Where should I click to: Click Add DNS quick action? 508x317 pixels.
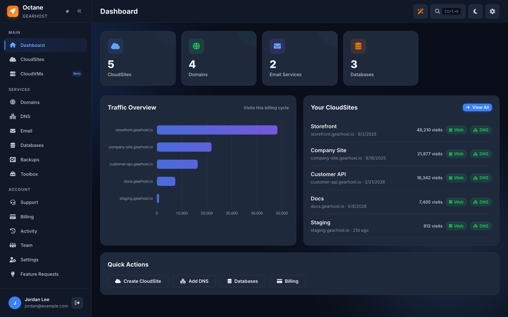[x=194, y=281]
